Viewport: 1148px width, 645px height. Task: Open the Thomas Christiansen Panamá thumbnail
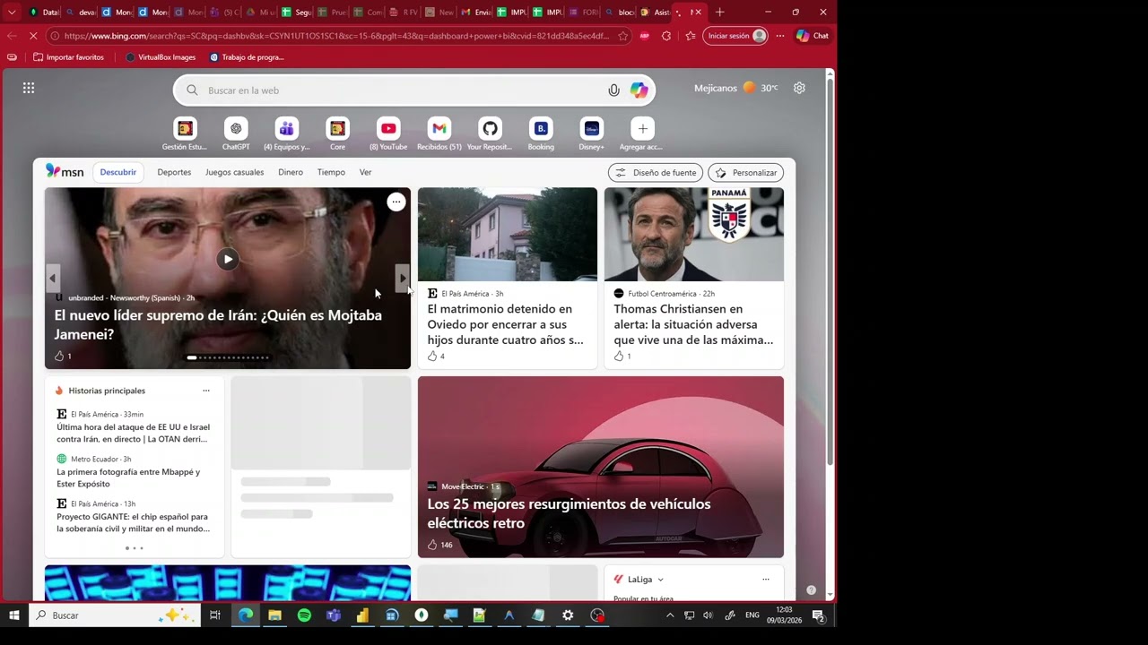coord(694,234)
